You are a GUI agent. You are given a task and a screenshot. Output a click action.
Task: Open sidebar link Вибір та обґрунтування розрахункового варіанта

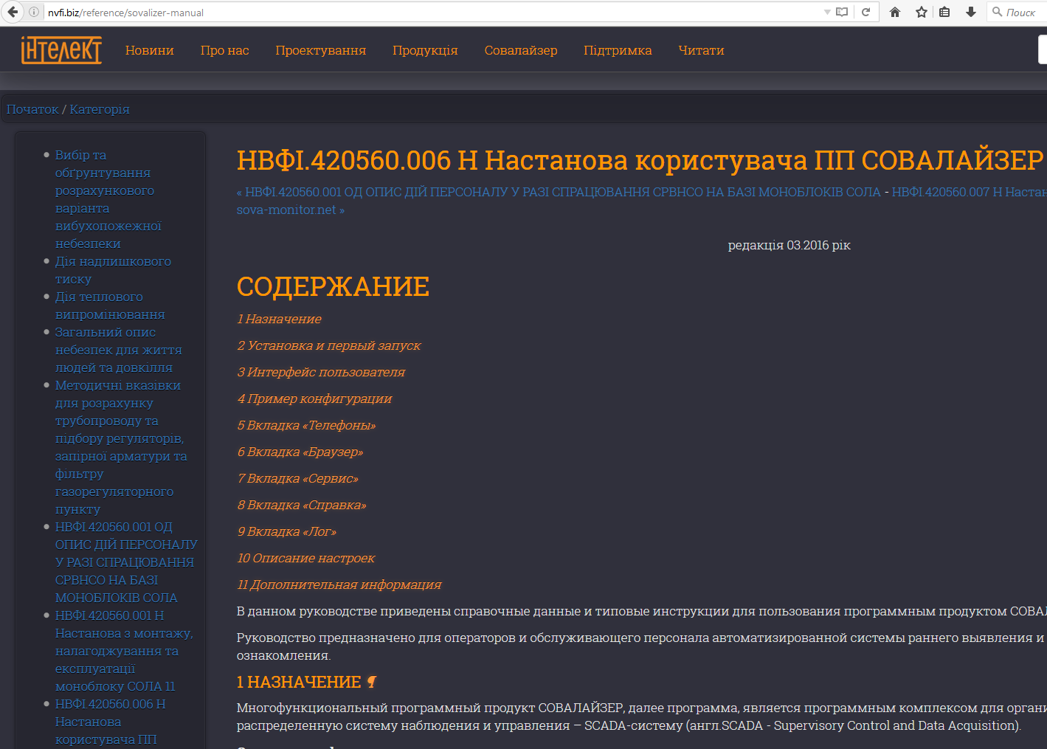(108, 199)
